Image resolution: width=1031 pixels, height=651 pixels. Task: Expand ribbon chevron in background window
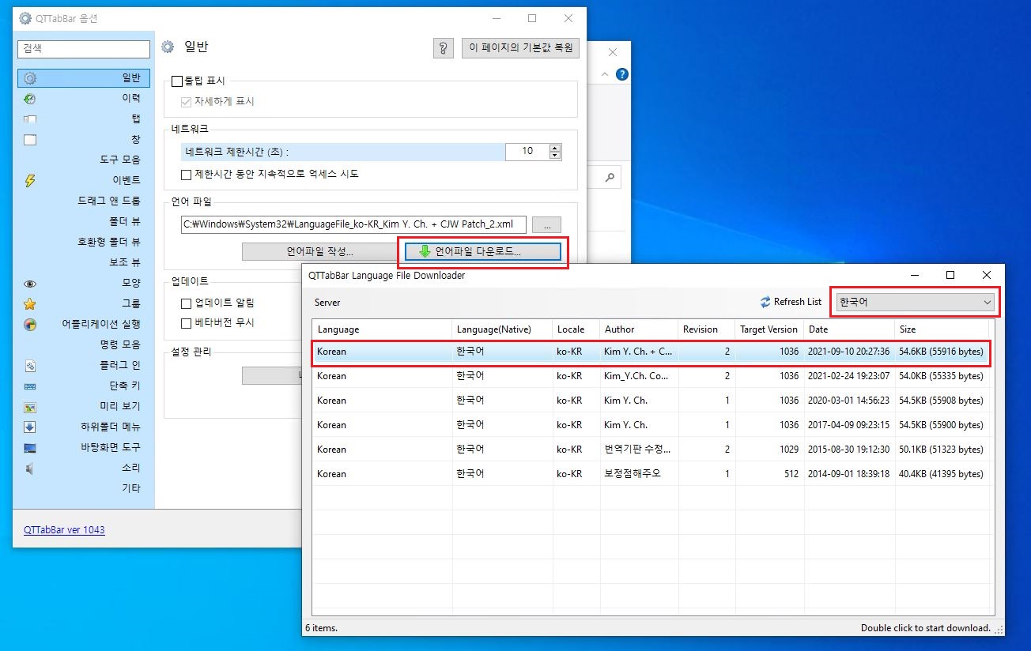(605, 74)
